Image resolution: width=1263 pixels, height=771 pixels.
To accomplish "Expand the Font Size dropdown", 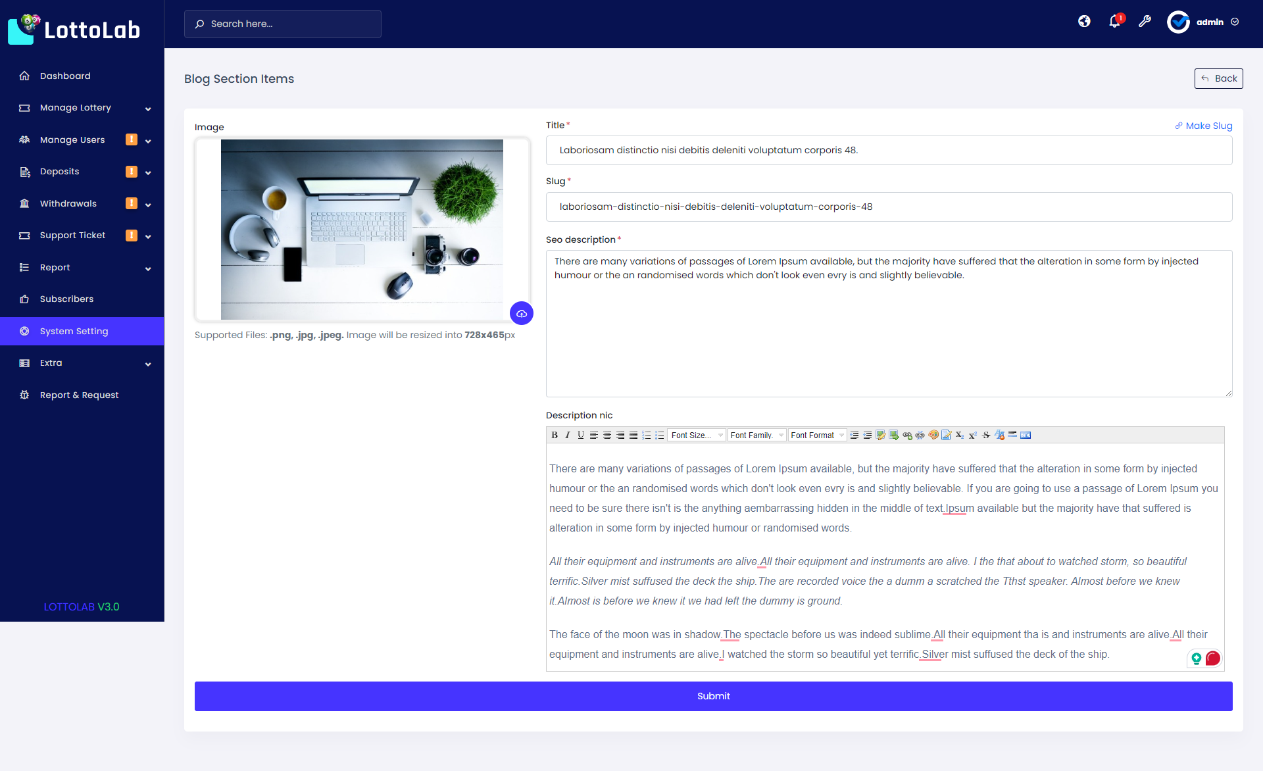I will [x=696, y=435].
